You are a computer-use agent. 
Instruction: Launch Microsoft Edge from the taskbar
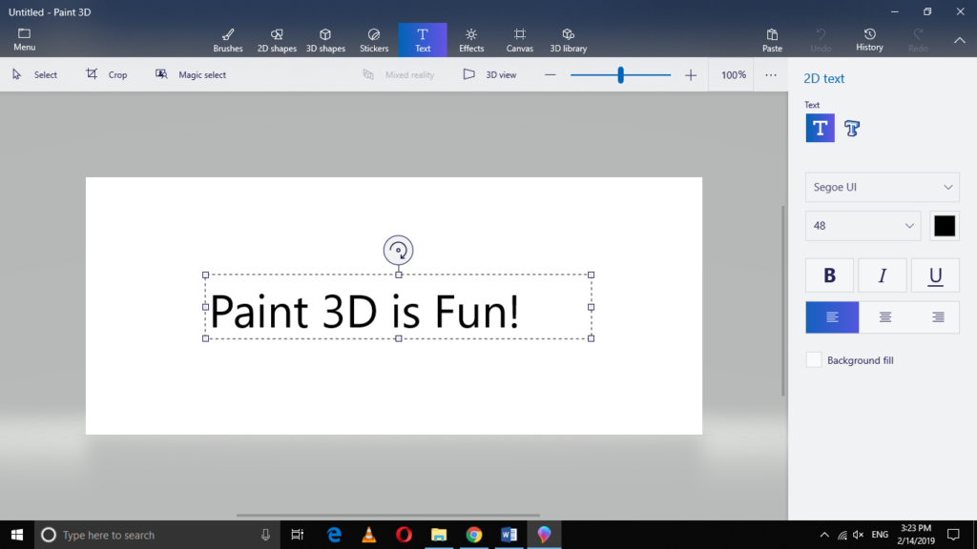pyautogui.click(x=334, y=535)
